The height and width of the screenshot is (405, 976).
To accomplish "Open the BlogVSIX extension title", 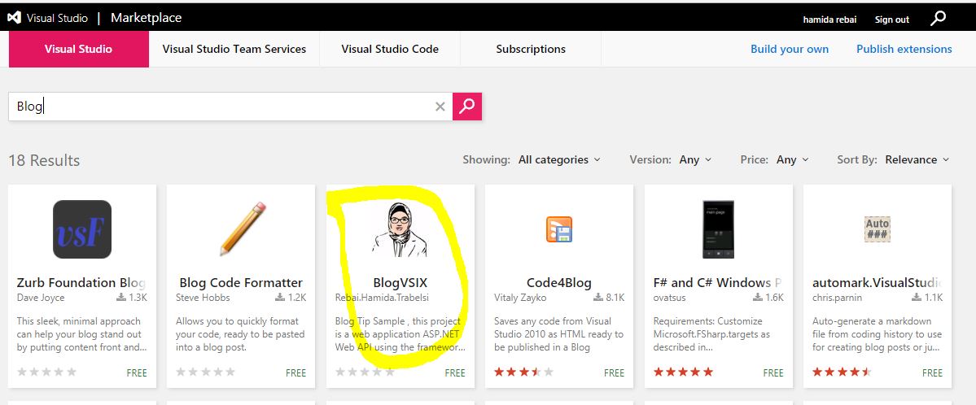I will 400,282.
